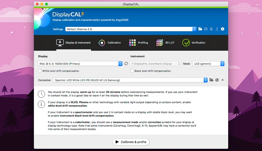Switch to the Verification tab

pyautogui.click(x=194, y=43)
